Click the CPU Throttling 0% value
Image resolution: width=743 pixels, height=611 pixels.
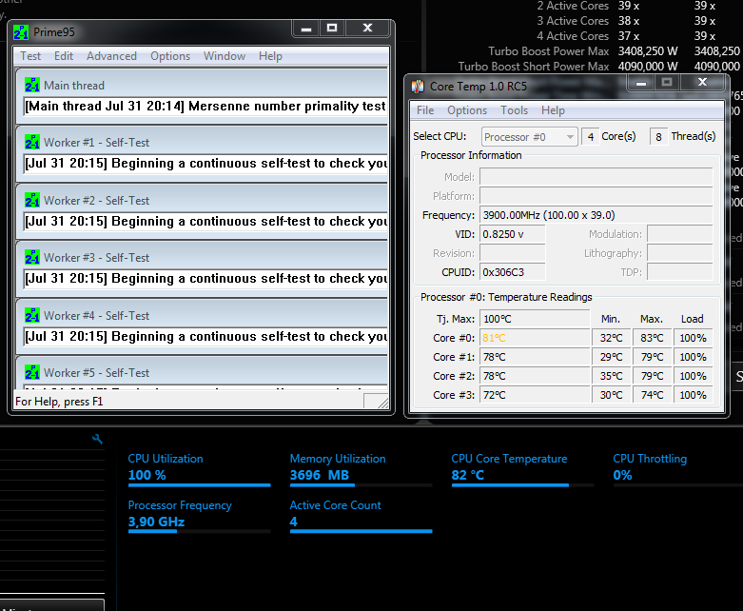point(622,475)
